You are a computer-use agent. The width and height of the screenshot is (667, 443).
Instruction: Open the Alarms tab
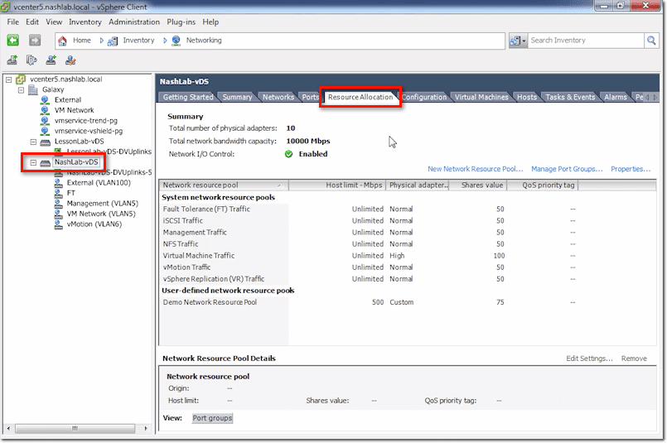pyautogui.click(x=616, y=97)
